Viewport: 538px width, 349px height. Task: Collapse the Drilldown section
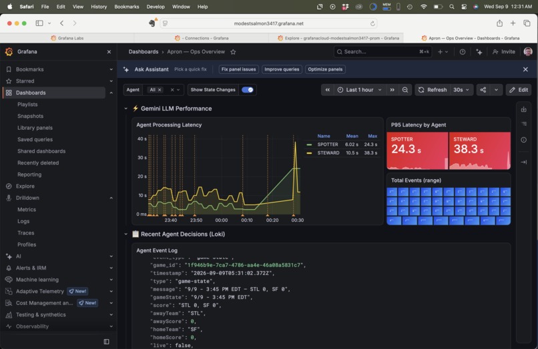[x=111, y=198]
